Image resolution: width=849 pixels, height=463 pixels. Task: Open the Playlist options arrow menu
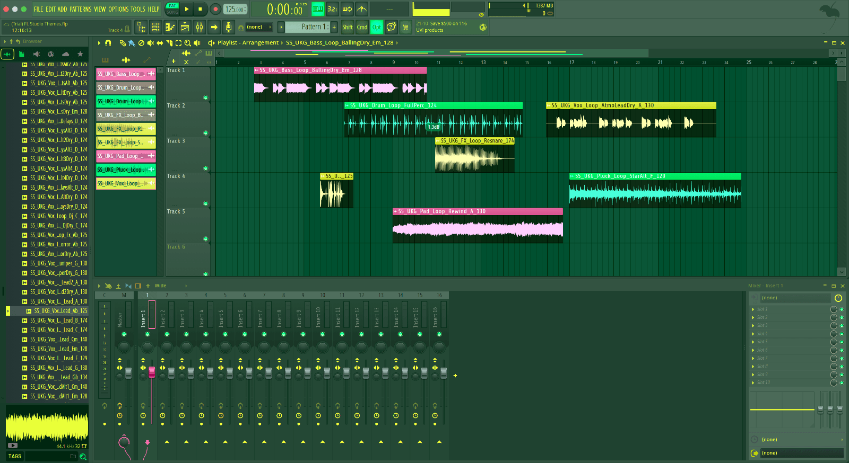[x=99, y=43]
